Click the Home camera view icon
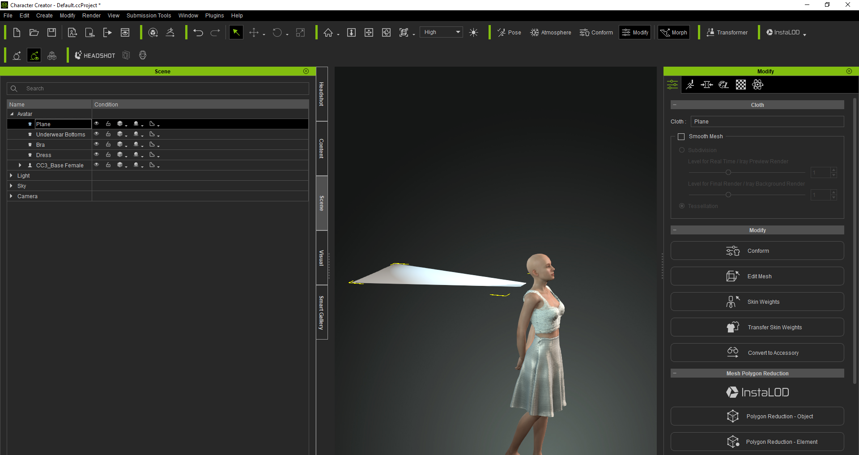This screenshot has width=859, height=455. 328,33
